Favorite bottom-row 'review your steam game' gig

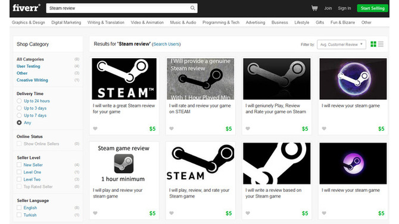point(324,213)
